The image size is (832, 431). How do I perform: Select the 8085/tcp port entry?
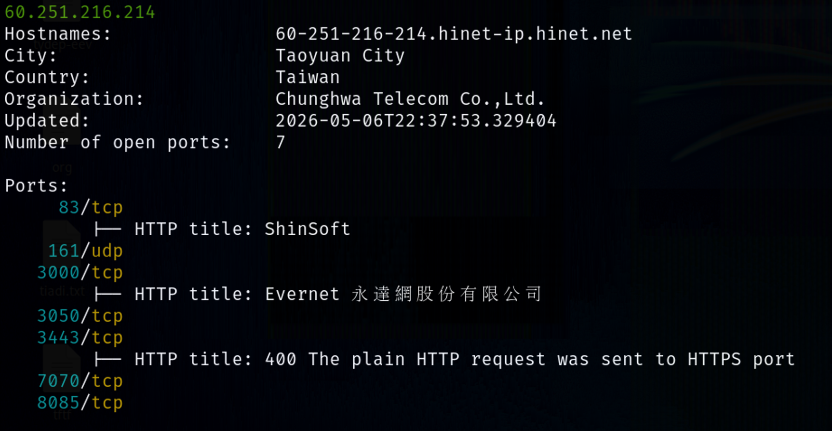[x=80, y=403]
